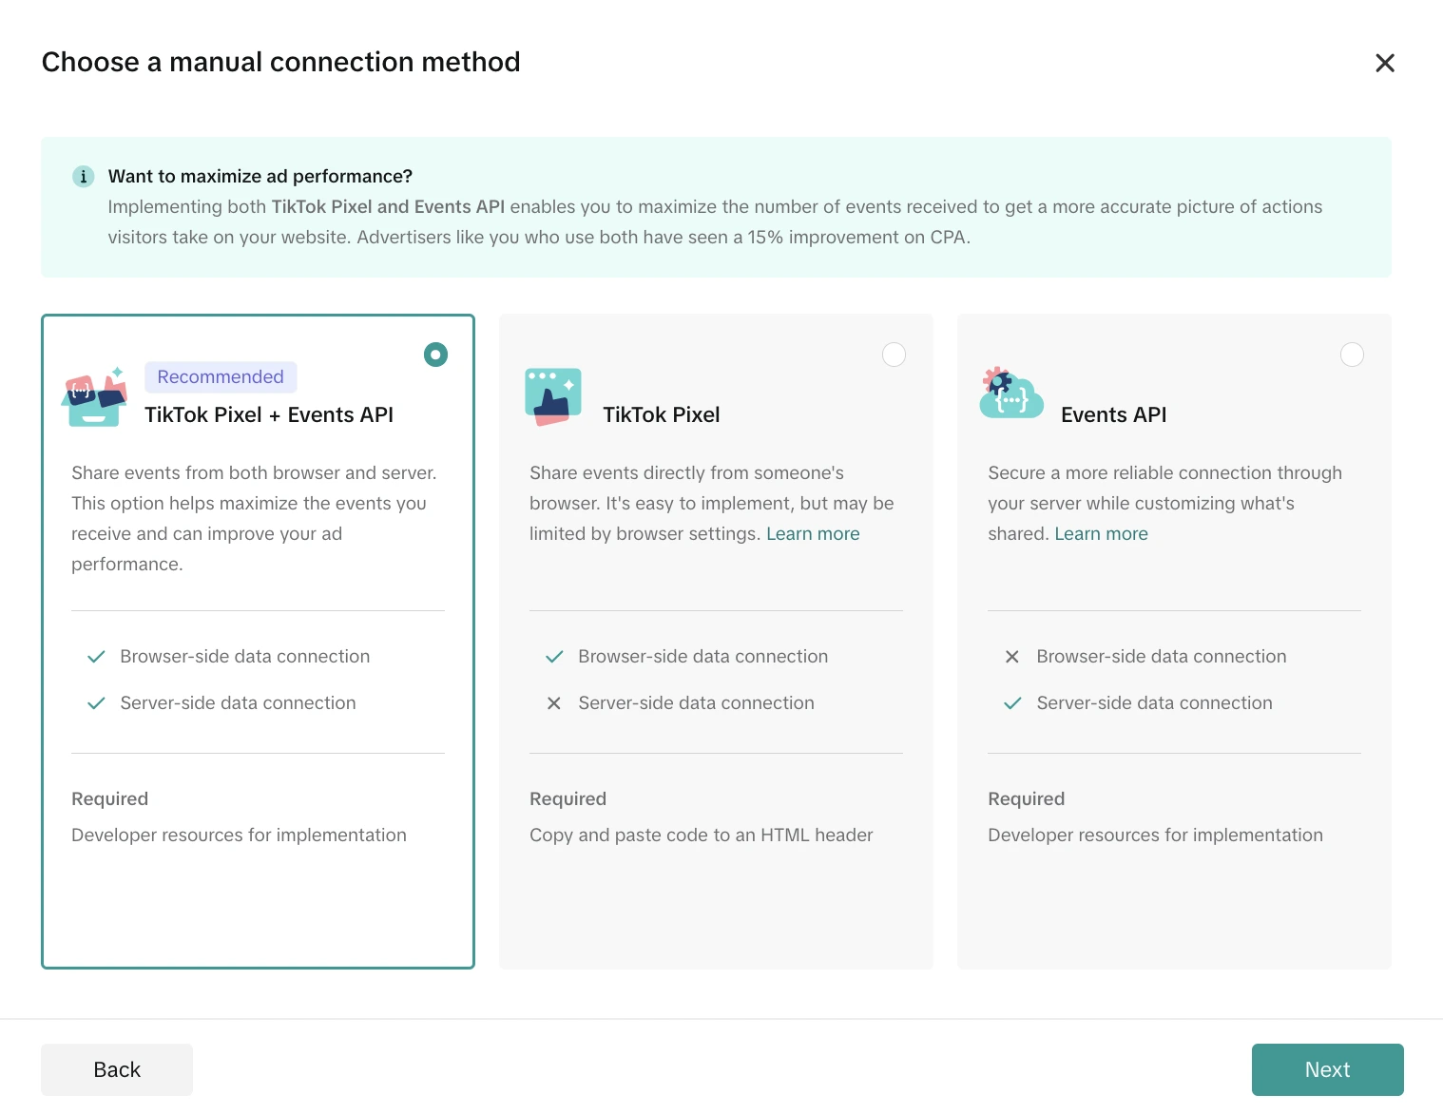1443x1114 pixels.
Task: Click 'Developer resources for implementation' in first card
Action: [x=239, y=835]
